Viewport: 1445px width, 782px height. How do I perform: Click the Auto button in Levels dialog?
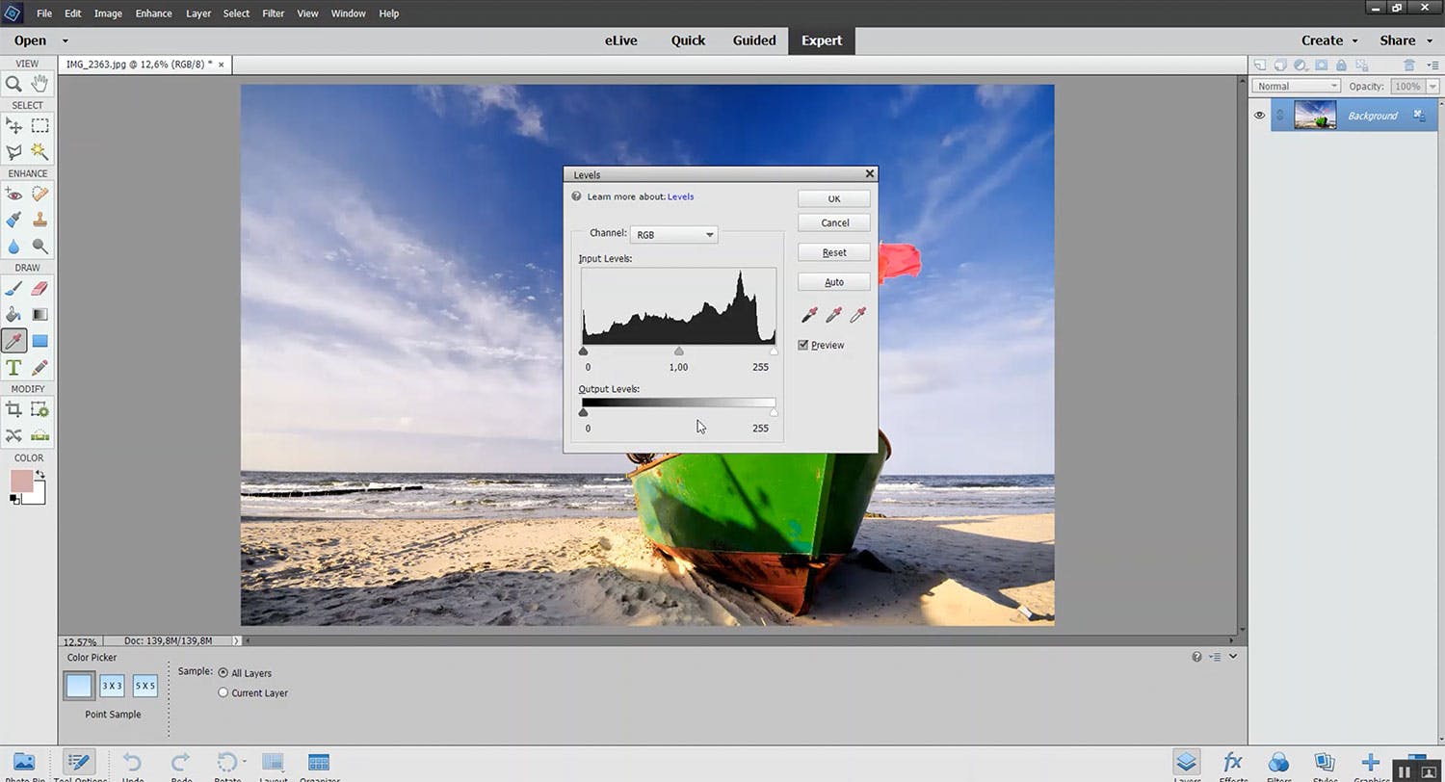[834, 282]
